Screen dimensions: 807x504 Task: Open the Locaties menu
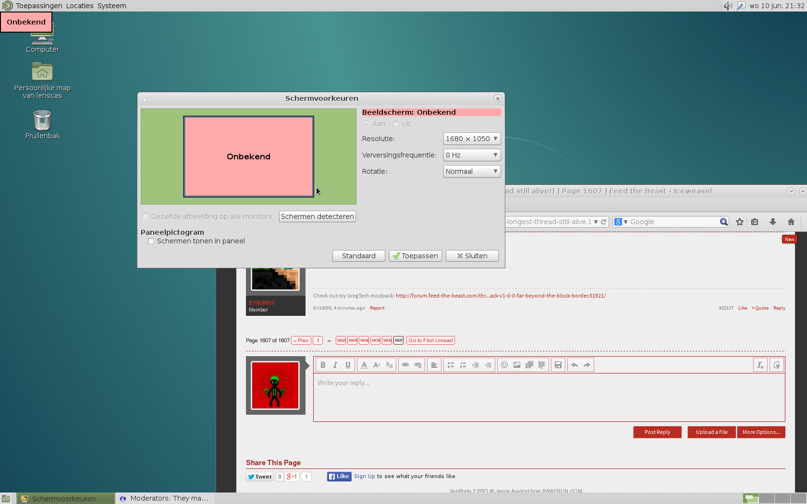click(80, 6)
